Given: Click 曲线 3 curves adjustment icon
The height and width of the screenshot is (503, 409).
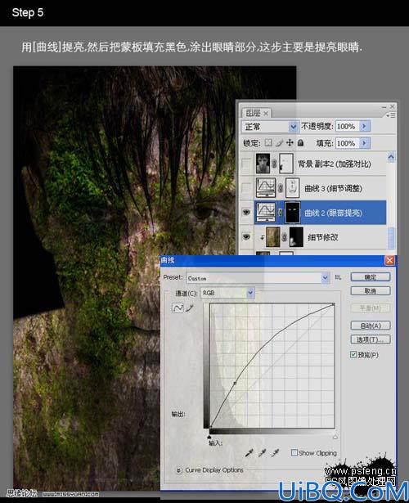Looking at the screenshot, I should tap(266, 187).
